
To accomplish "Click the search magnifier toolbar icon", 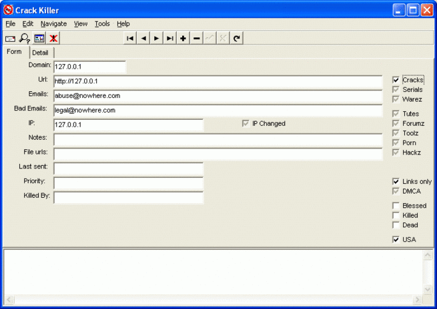I will click(x=24, y=39).
